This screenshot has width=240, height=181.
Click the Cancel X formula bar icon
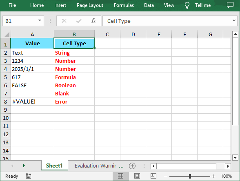click(64, 21)
